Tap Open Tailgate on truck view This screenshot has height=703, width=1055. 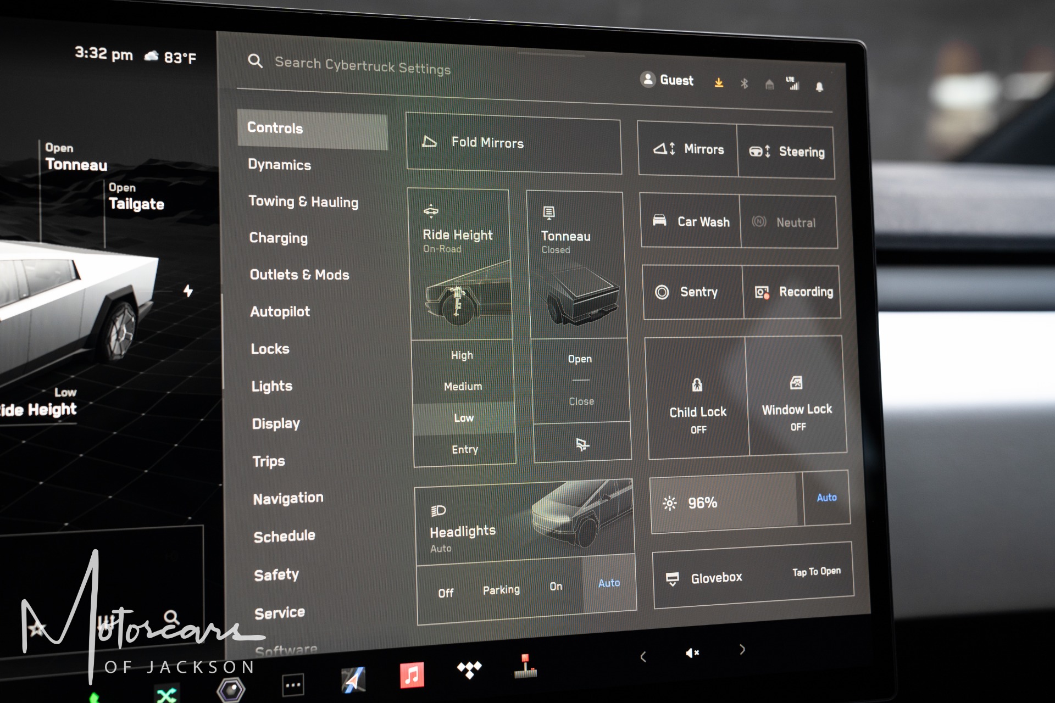click(x=136, y=197)
